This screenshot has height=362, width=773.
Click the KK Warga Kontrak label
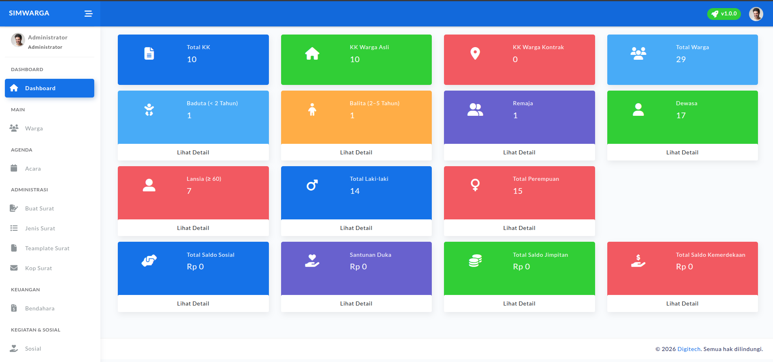539,47
